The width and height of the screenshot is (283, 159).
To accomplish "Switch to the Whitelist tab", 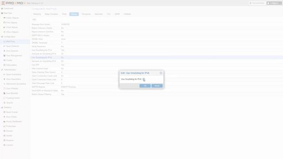I will pyautogui.click(x=127, y=14).
